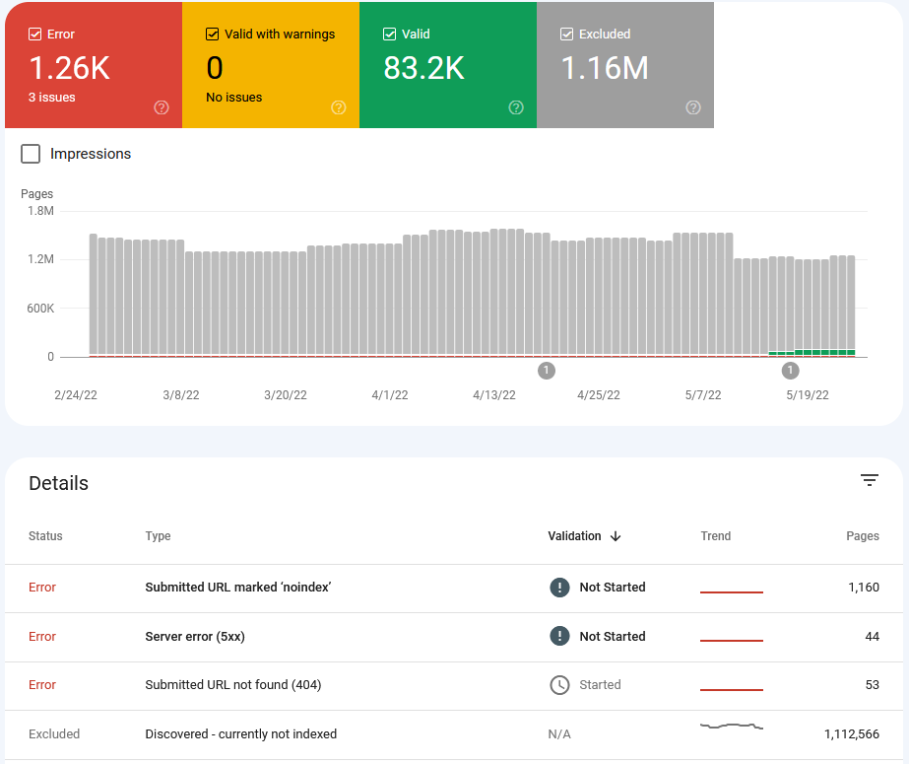Image resolution: width=909 pixels, height=764 pixels.
Task: Click Not Started alert icon for noindex row
Action: coord(559,588)
